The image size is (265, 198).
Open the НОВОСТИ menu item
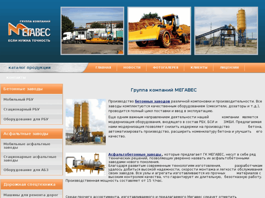(132, 68)
